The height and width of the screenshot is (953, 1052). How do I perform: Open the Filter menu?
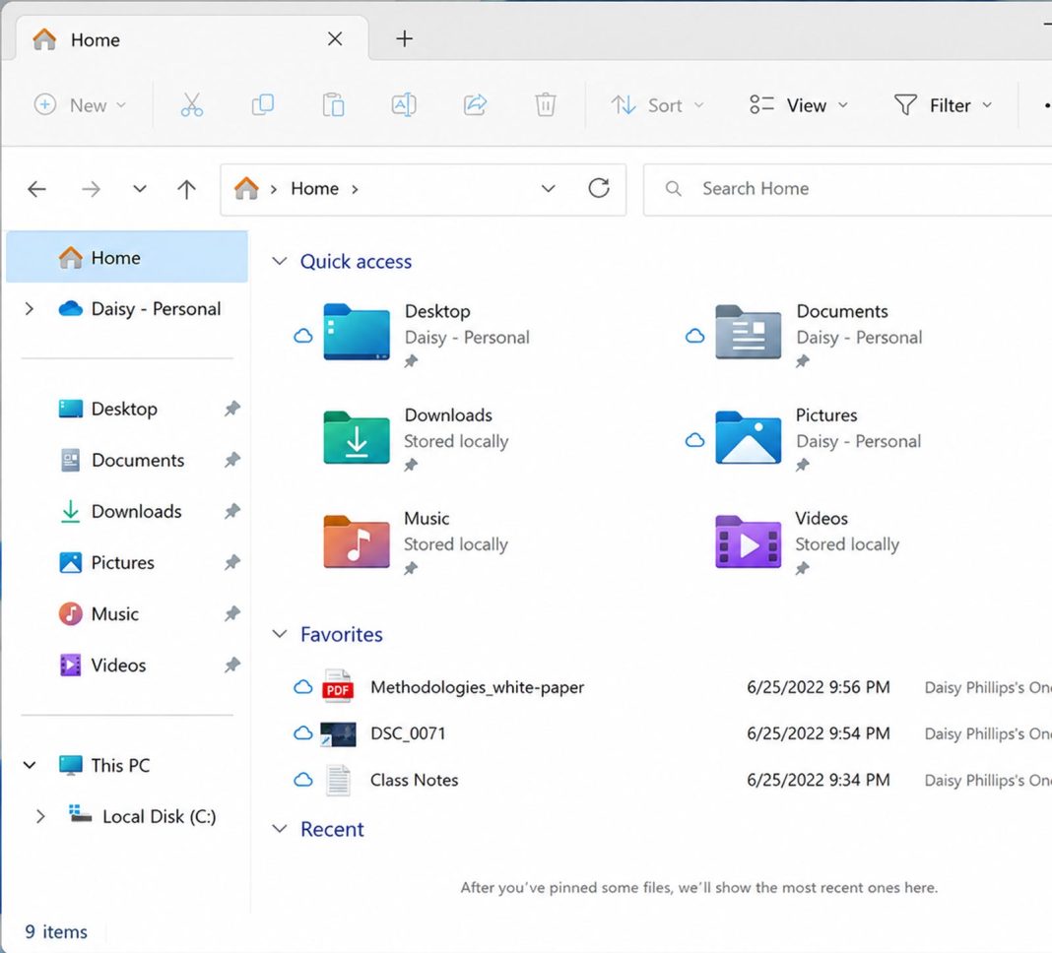943,105
